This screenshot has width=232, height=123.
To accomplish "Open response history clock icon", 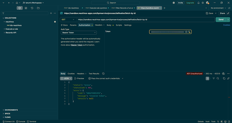I will point(103,74).
